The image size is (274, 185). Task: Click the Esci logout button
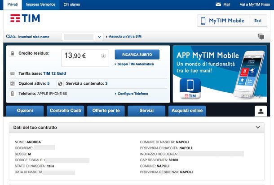pos(258,21)
